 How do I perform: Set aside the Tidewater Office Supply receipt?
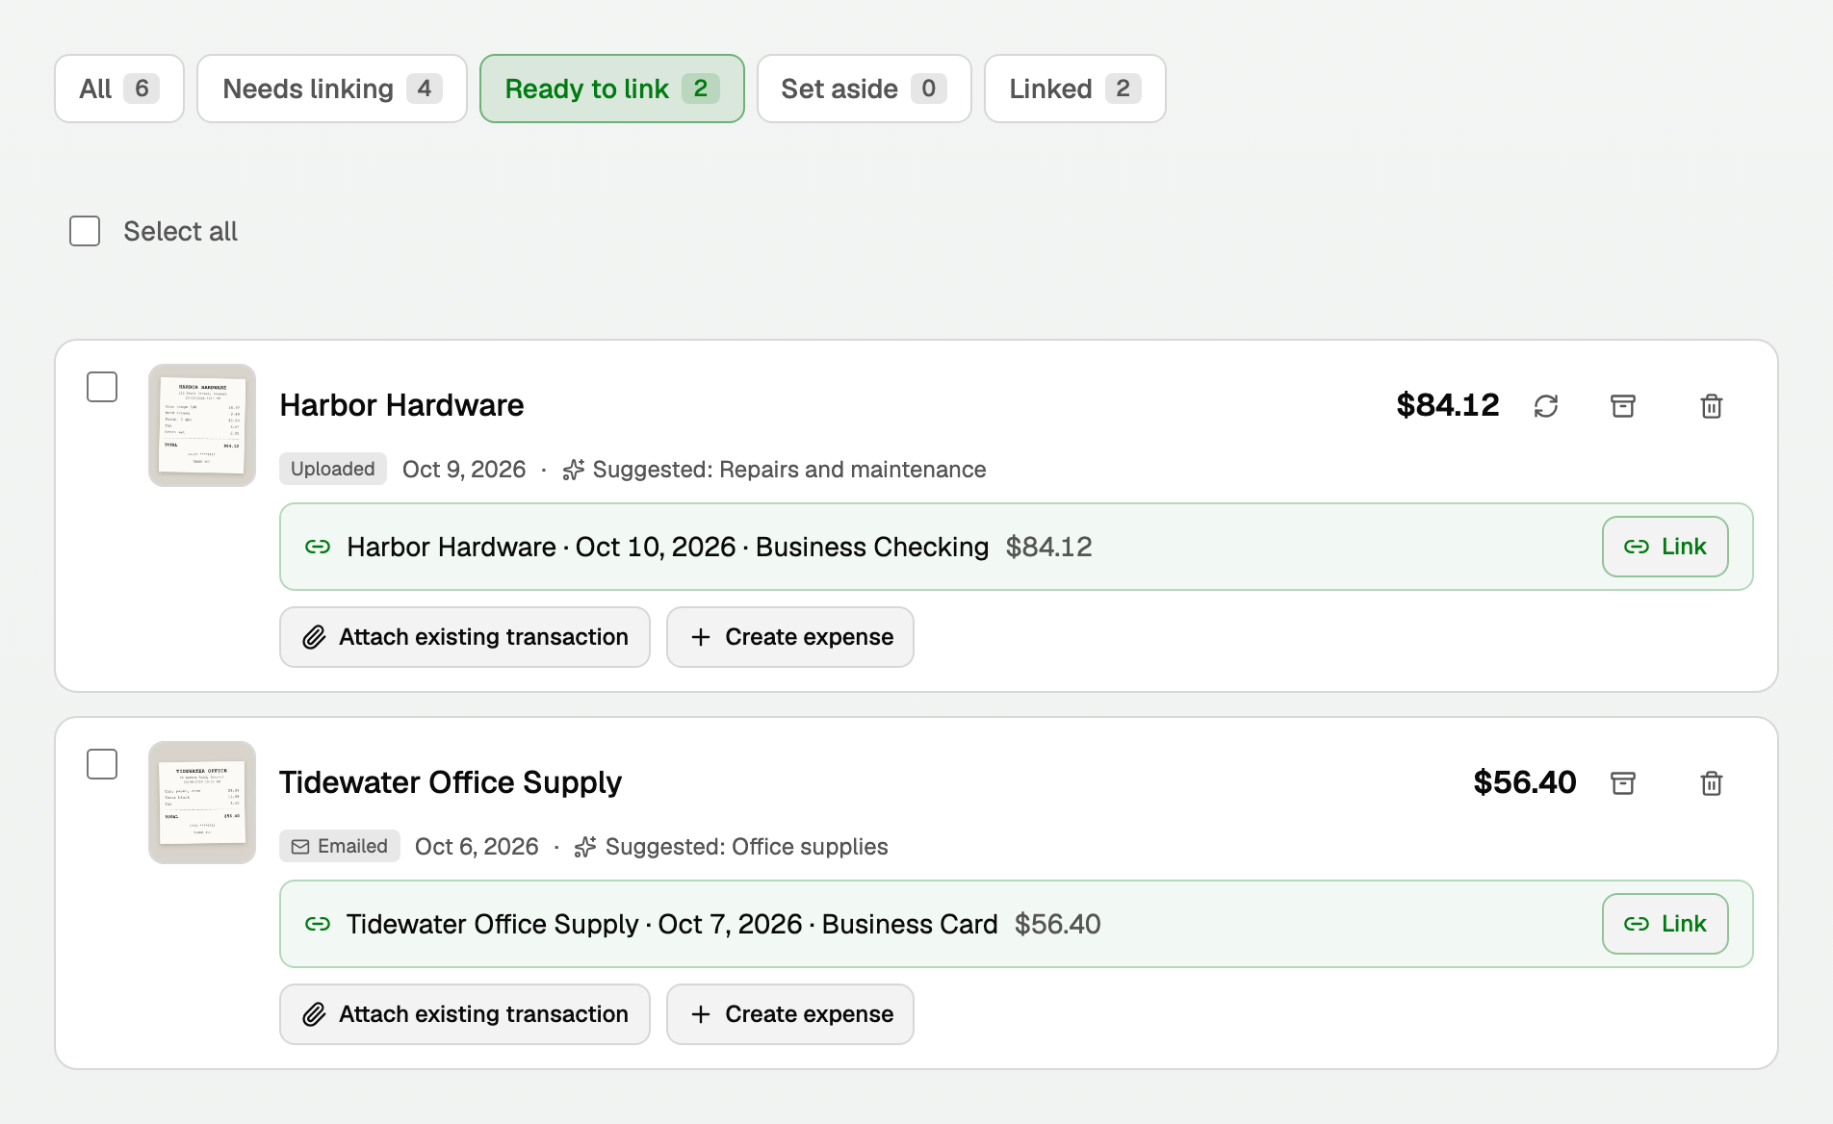(1623, 783)
